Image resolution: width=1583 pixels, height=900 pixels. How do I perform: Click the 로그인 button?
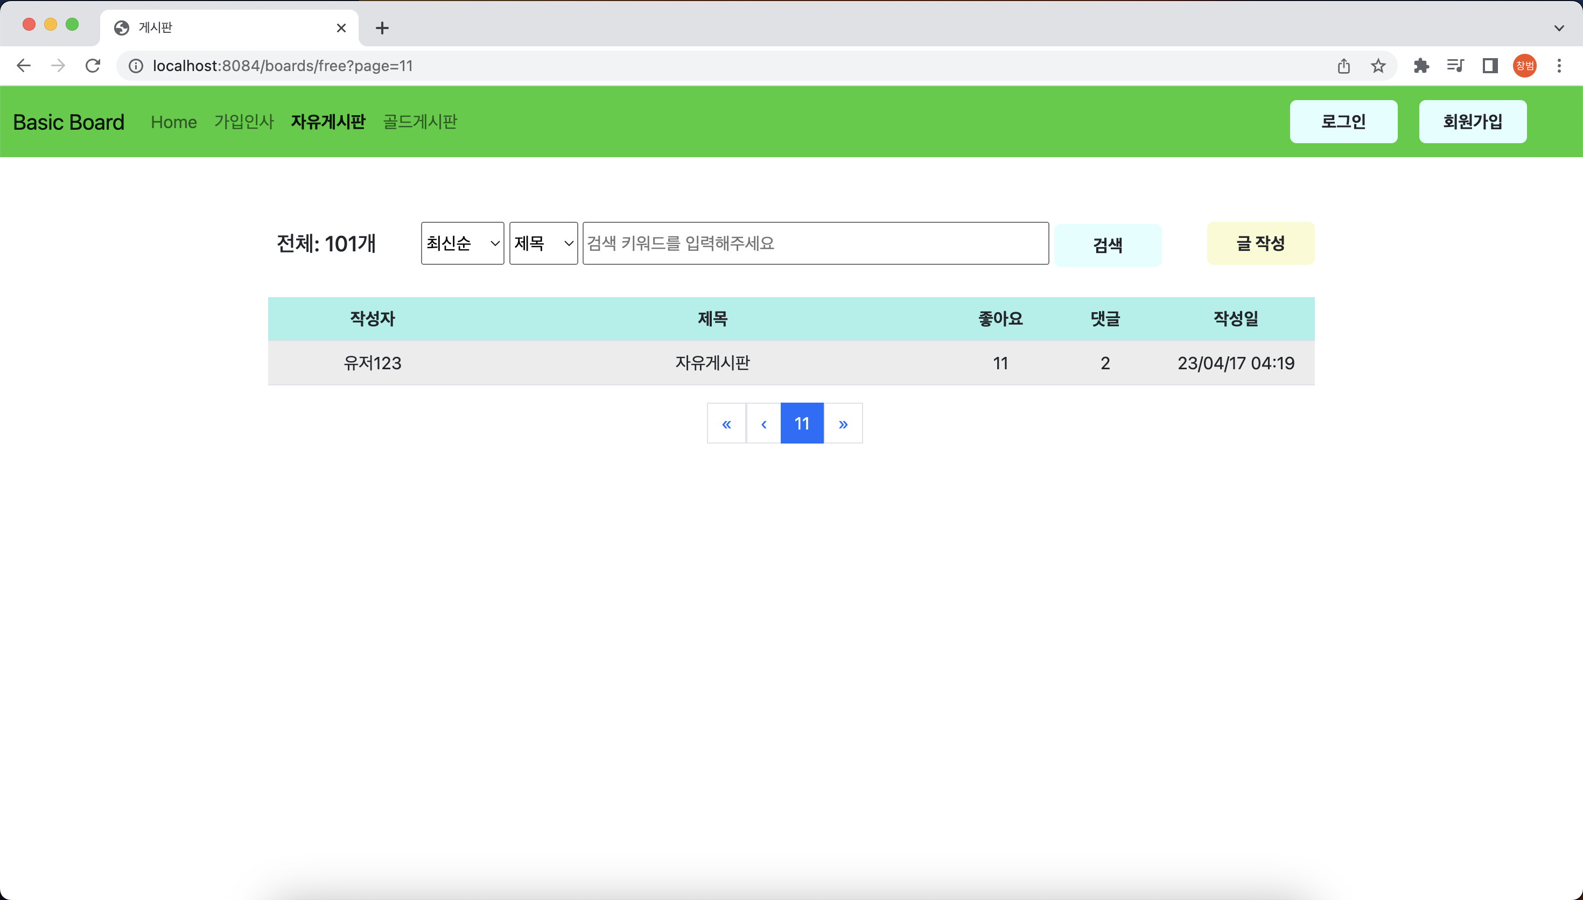[x=1343, y=122]
